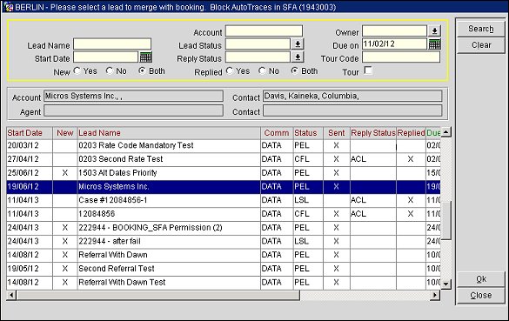Expand the Lead Status dropdown list
The width and height of the screenshot is (509, 321).
click(x=298, y=44)
